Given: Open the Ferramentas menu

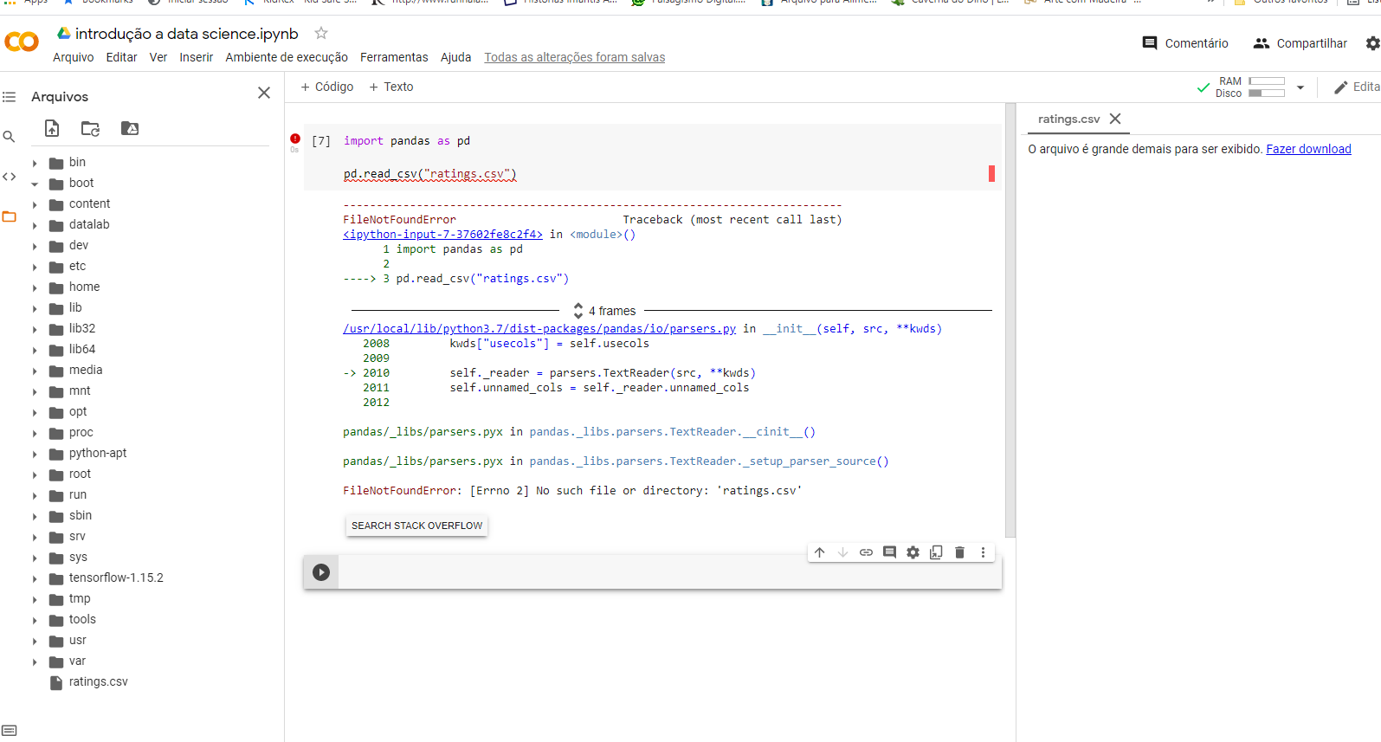Looking at the screenshot, I should point(394,57).
